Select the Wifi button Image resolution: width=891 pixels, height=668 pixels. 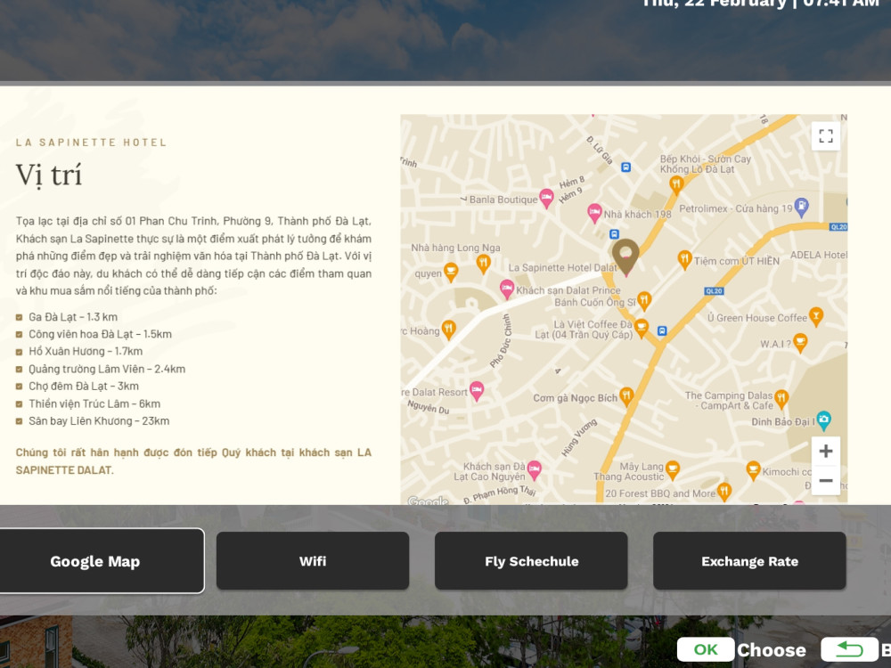coord(313,561)
